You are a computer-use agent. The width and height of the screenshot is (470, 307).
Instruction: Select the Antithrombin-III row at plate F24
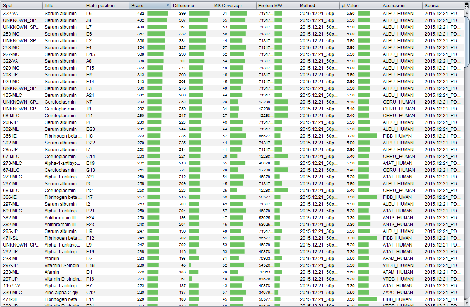(61, 218)
